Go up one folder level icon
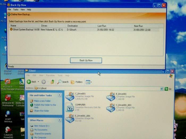The height and width of the screenshot is (139, 186). 52,82
